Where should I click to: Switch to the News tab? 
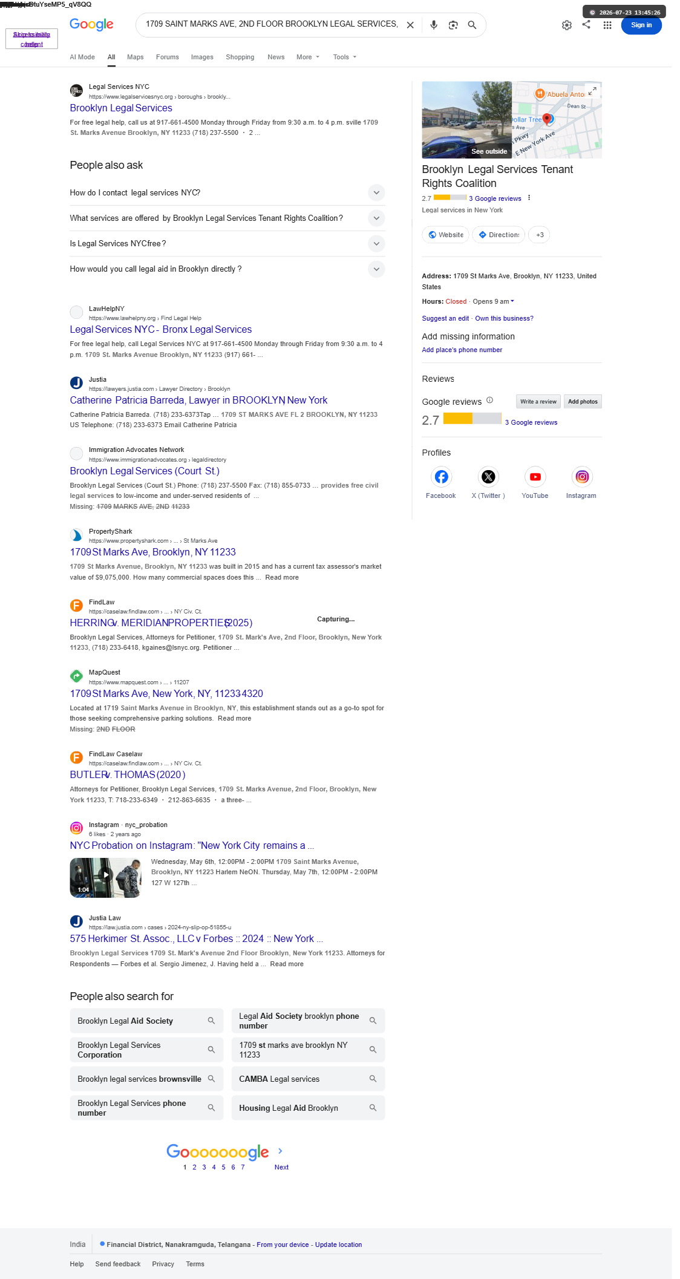click(x=276, y=57)
